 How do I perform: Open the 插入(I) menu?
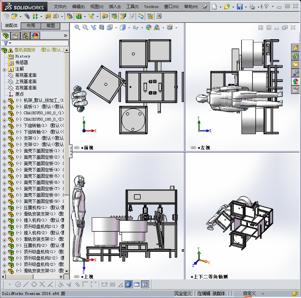[x=115, y=7]
